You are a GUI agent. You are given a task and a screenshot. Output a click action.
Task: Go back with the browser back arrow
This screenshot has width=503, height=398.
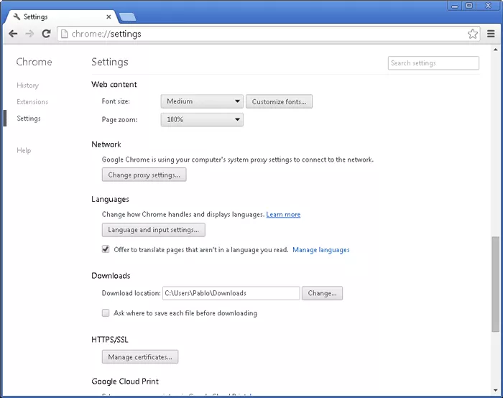click(x=13, y=34)
